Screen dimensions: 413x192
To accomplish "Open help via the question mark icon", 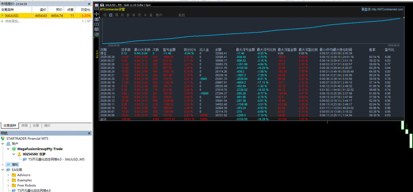I will 96,24.
